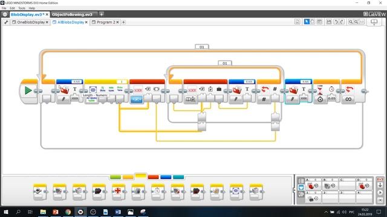Click the Redo arrow
The width and height of the screenshot is (387, 217).
342,22
